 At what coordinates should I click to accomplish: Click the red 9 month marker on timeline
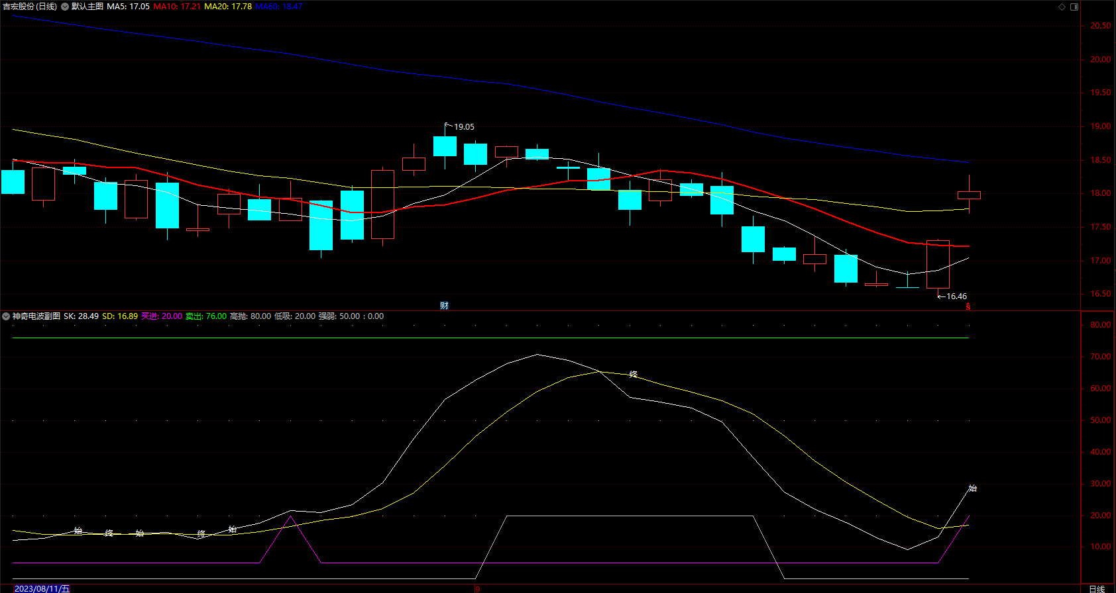(477, 588)
